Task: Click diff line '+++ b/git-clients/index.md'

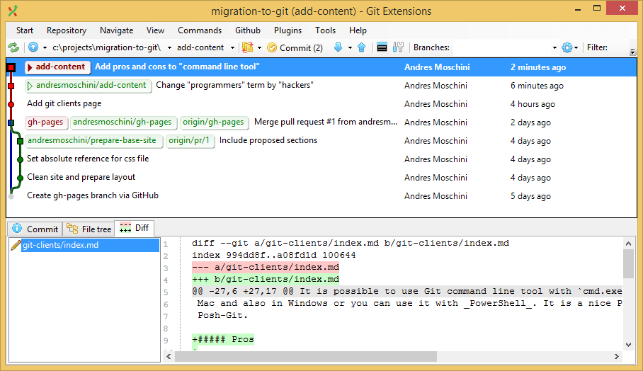Action: point(266,280)
